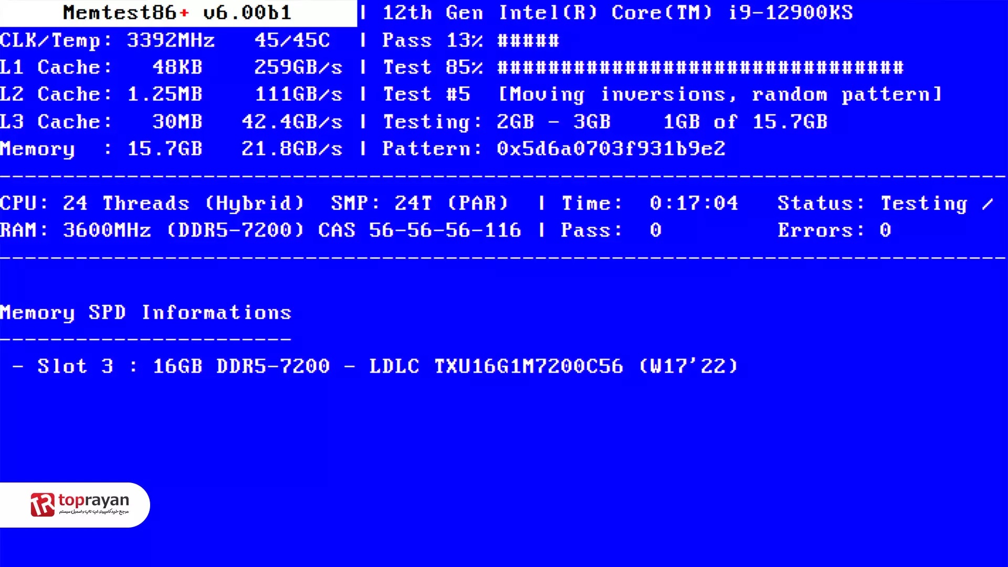Click the Test #5 label
The width and height of the screenshot is (1008, 567).
click(426, 94)
